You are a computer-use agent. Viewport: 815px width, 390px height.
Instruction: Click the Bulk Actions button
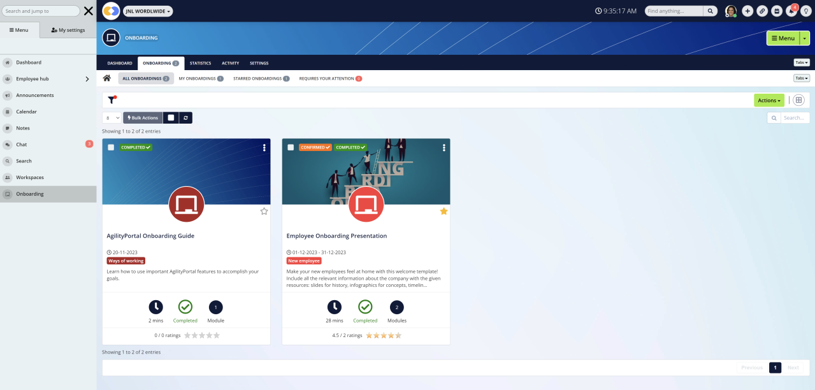142,117
